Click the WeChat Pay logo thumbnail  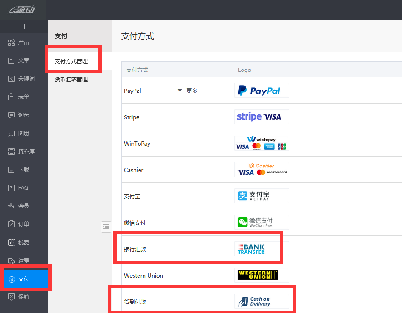pyautogui.click(x=261, y=222)
